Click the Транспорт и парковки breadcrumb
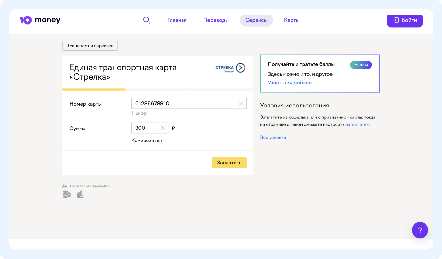 90,46
